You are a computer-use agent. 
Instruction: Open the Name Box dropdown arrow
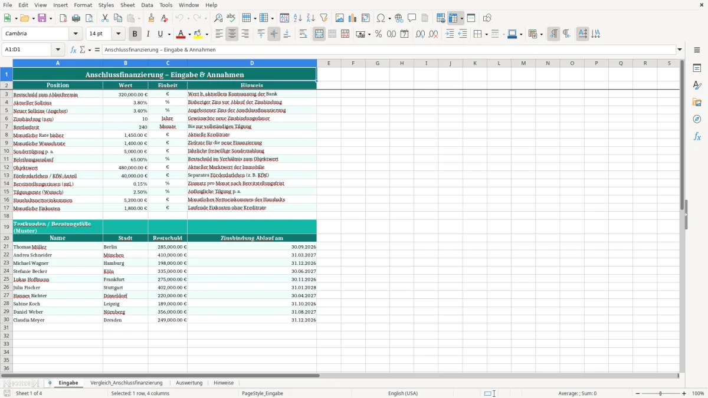pos(58,50)
